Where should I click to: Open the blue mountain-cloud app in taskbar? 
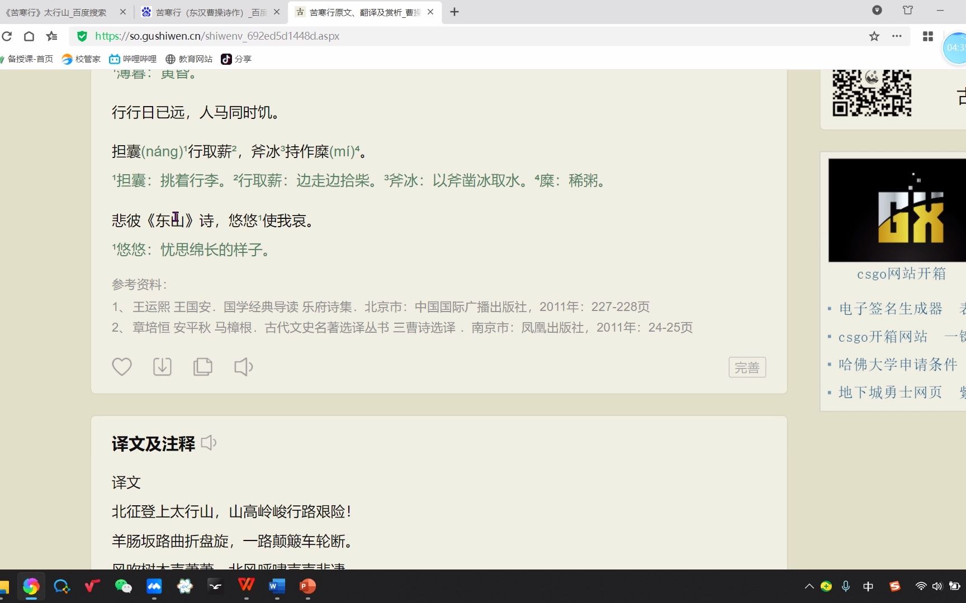coord(154,586)
